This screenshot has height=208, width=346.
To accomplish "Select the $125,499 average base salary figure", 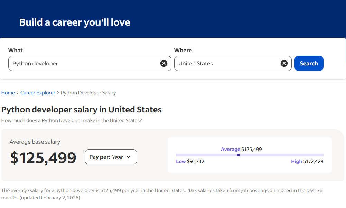I will [x=42, y=157].
